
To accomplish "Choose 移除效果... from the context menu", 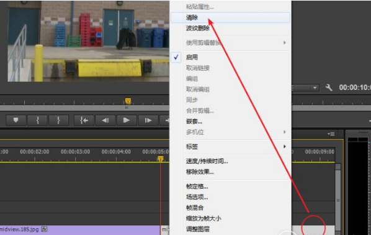I will (230, 172).
